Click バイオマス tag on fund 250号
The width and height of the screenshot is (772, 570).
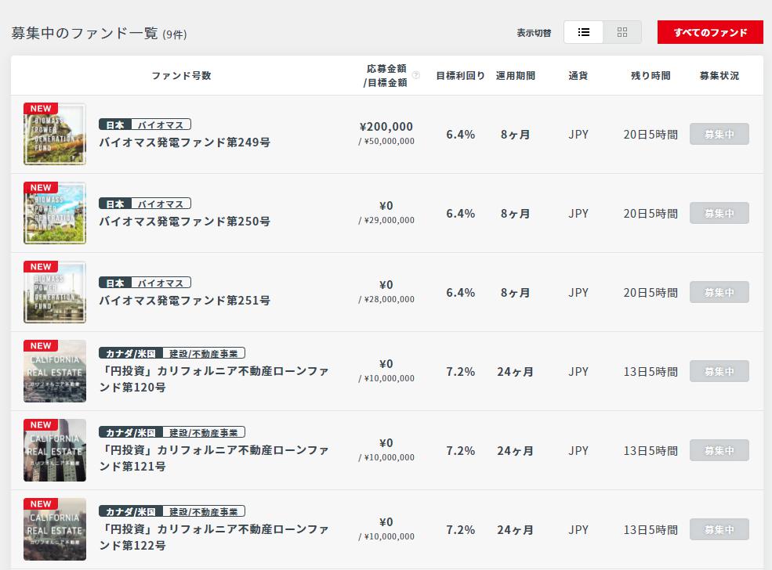(161, 204)
